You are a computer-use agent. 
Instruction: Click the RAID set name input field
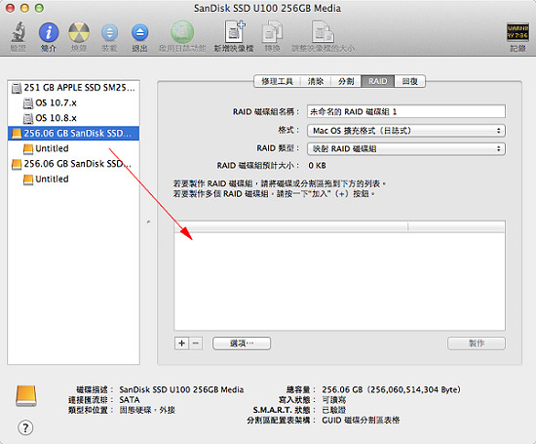[x=406, y=111]
